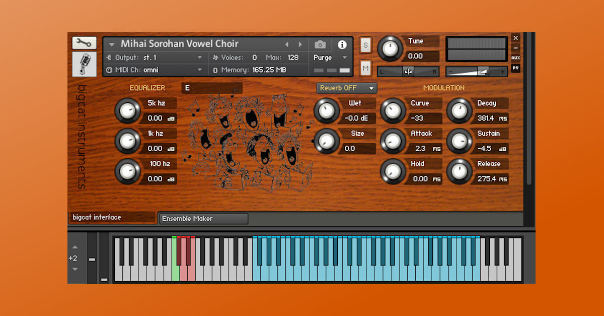Toggle the AUX sends button
Screen dimensions: 604x316
coord(515,58)
